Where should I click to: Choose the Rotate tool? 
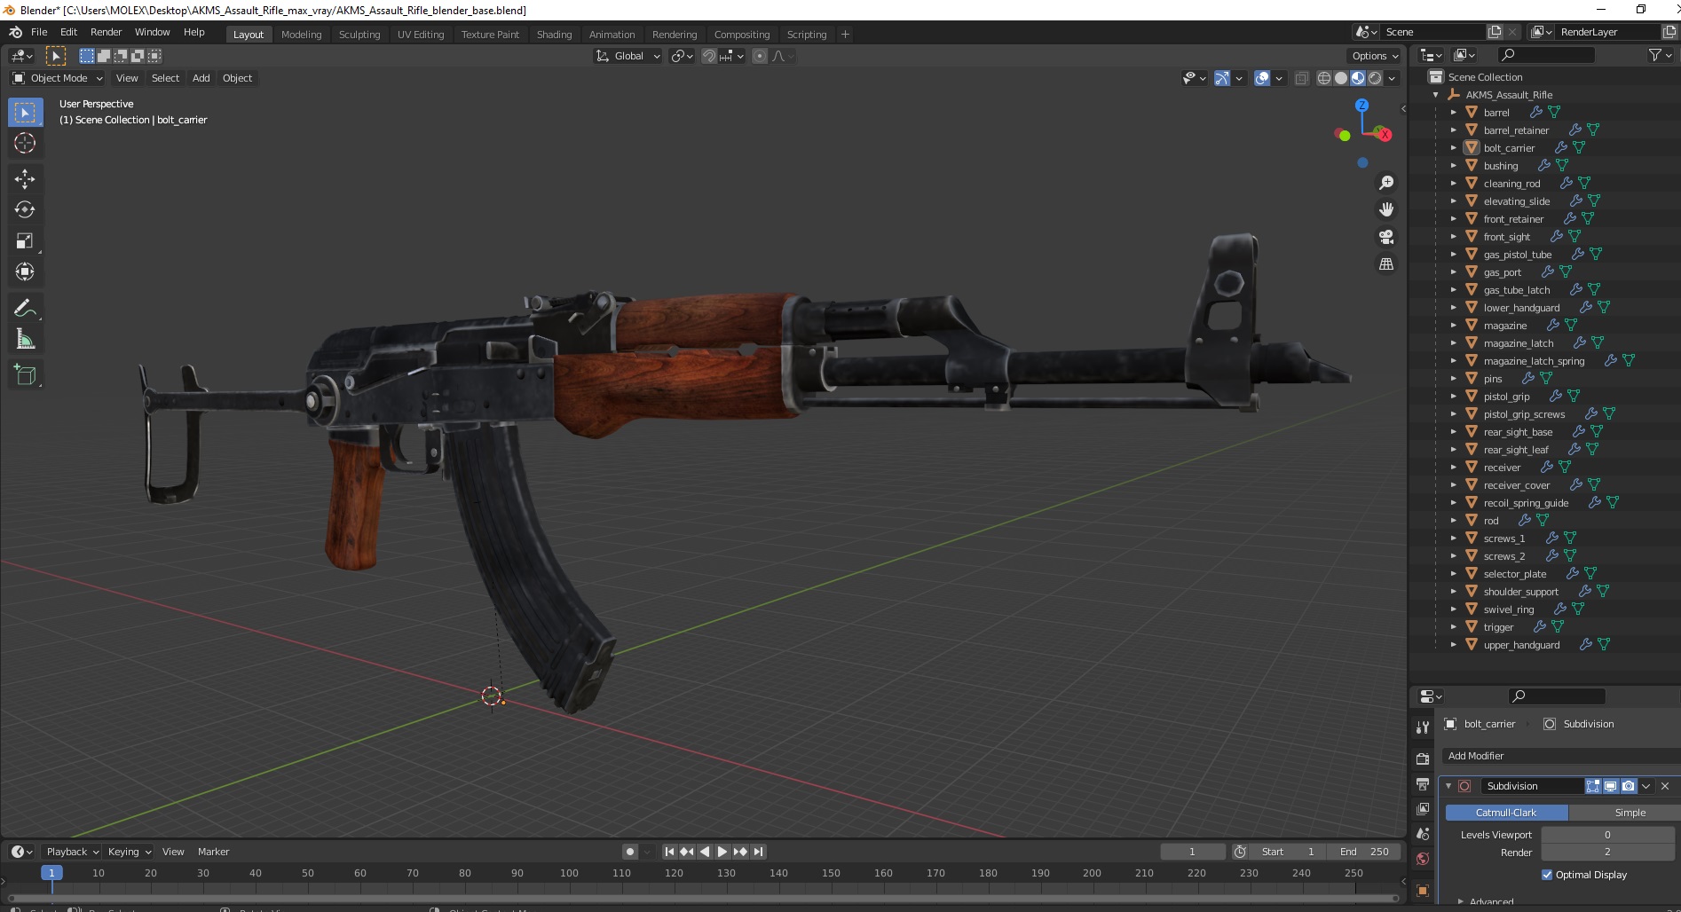click(25, 210)
